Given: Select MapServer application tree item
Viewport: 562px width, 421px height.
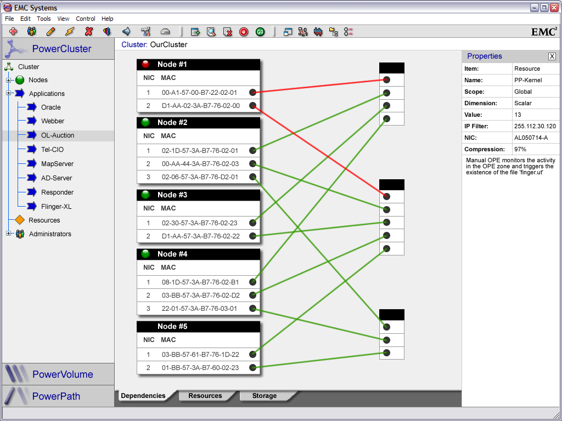Looking at the screenshot, I should (x=57, y=163).
